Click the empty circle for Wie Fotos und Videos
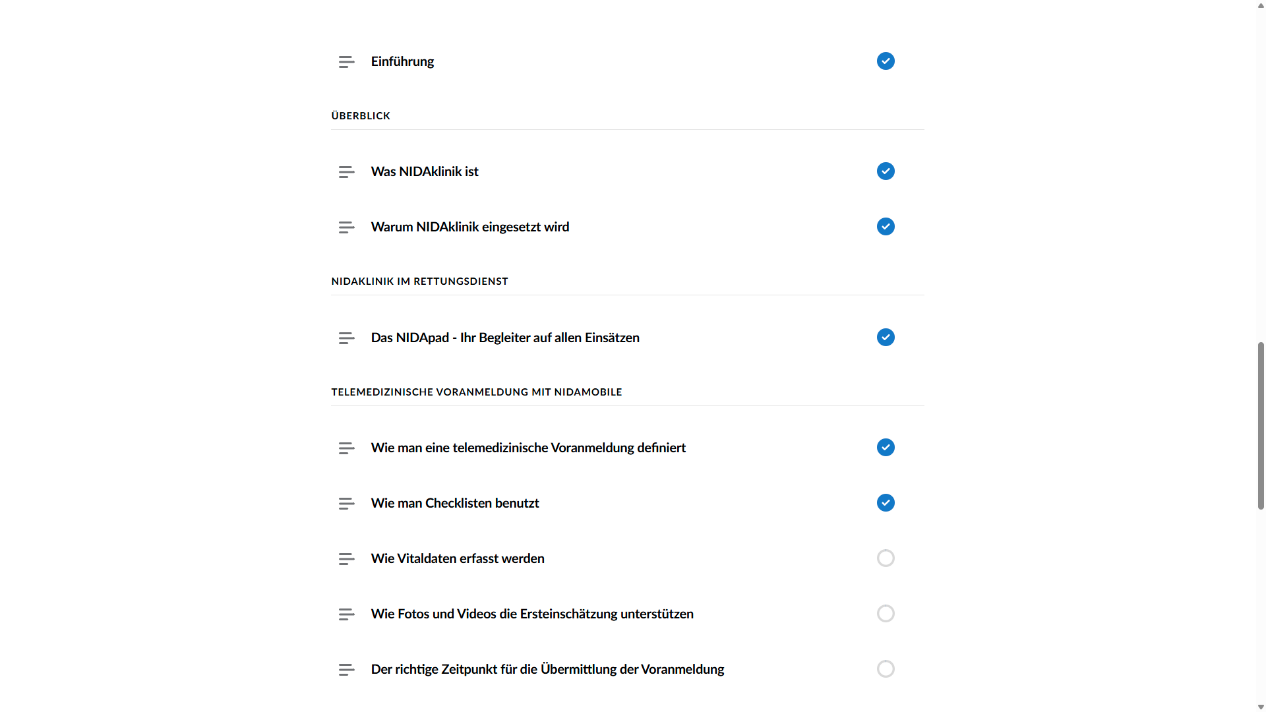 (886, 614)
